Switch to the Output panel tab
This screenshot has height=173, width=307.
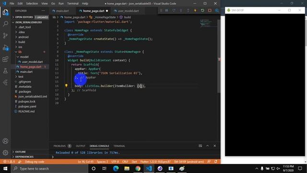point(81,146)
